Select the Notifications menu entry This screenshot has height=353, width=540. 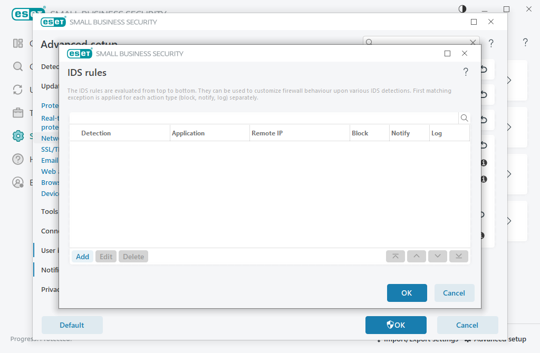coord(50,269)
